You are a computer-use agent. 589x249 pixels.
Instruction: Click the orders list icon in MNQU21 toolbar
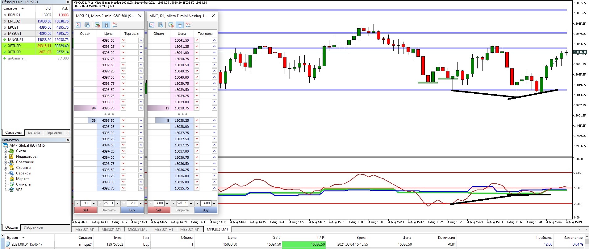tap(188, 25)
